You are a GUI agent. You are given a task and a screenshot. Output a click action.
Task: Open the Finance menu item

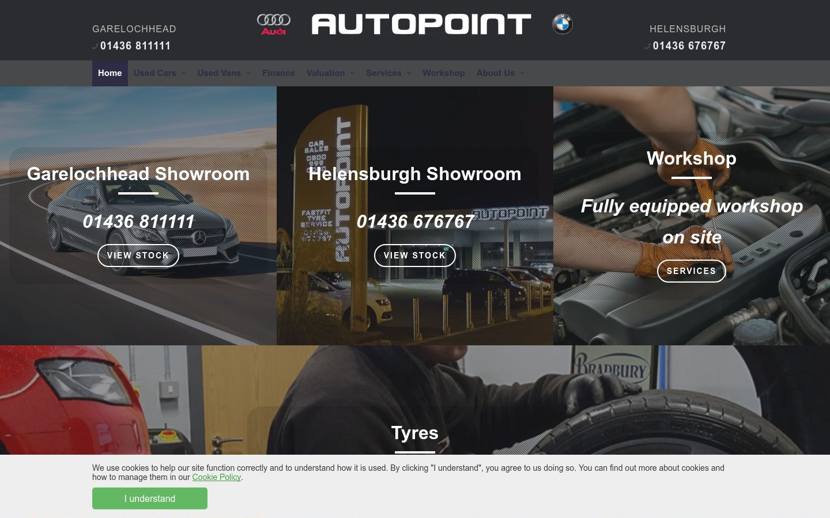point(278,73)
